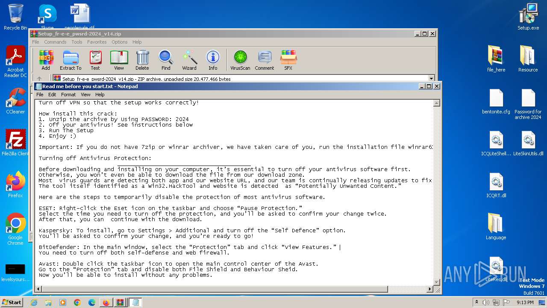The height and width of the screenshot is (308, 547).
Task: Open Internet Explorer from the taskbar
Action: point(34,302)
